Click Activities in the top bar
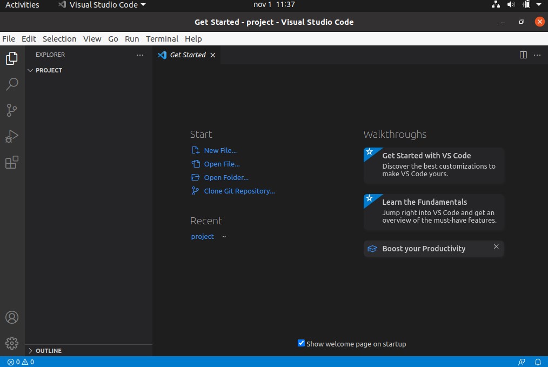548x367 pixels. coord(22,5)
